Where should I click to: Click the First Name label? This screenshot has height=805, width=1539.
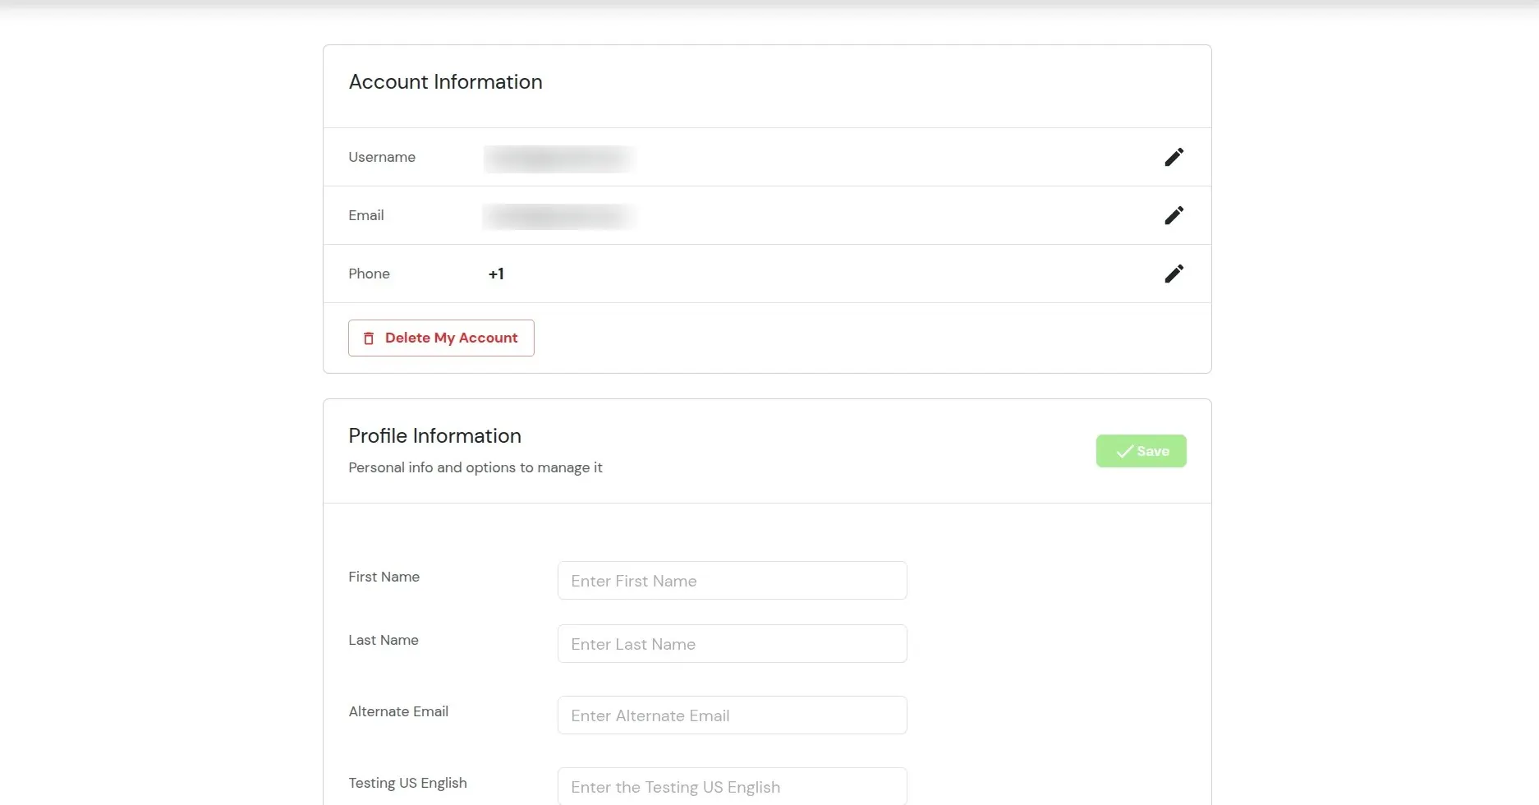click(x=384, y=577)
